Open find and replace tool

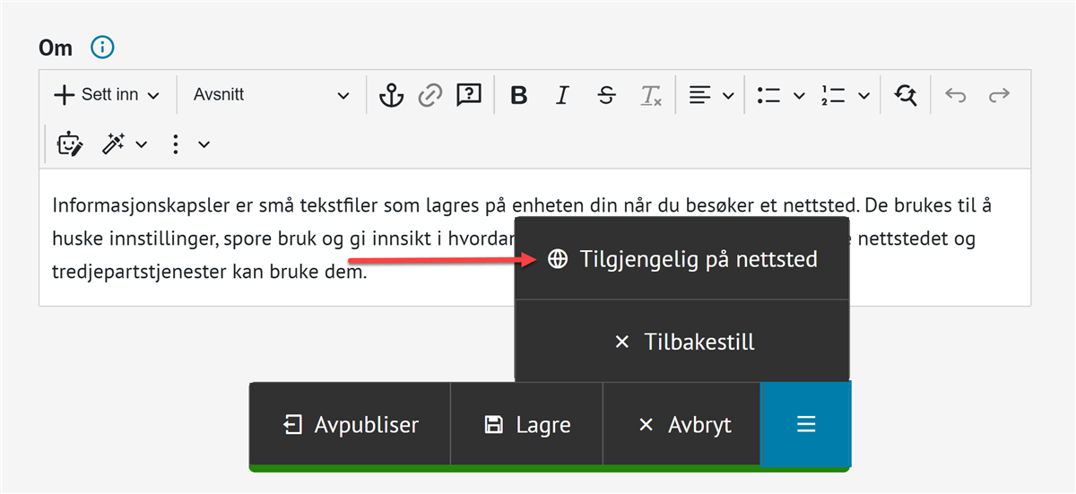(905, 95)
